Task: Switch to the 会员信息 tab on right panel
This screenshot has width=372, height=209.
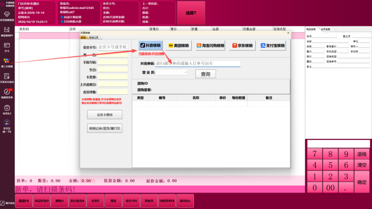Action: [325, 29]
